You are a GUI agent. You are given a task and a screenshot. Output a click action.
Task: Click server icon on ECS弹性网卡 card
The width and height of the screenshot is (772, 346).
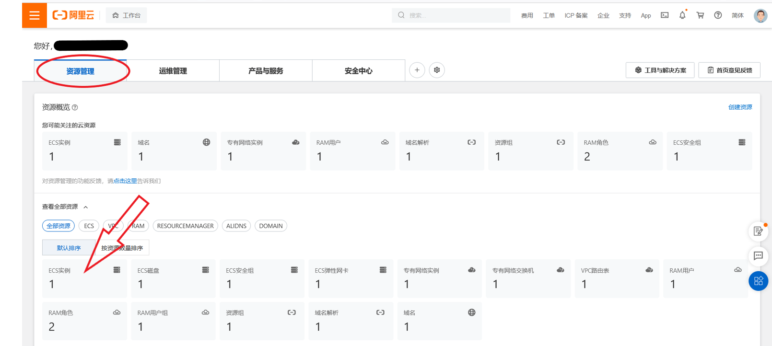point(383,270)
